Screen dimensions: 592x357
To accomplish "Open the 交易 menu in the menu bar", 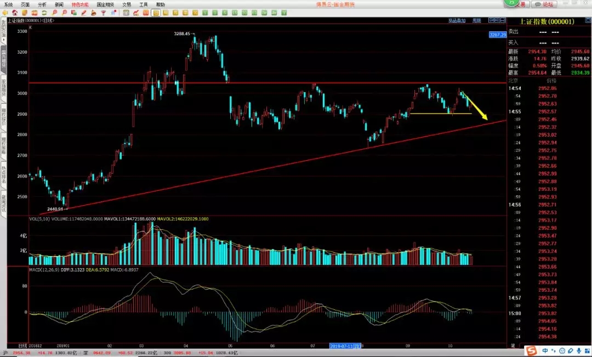I will click(127, 4).
